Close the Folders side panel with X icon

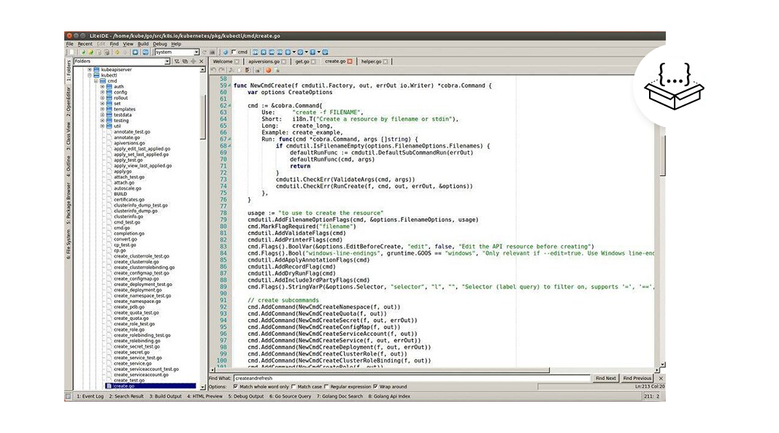click(x=202, y=62)
